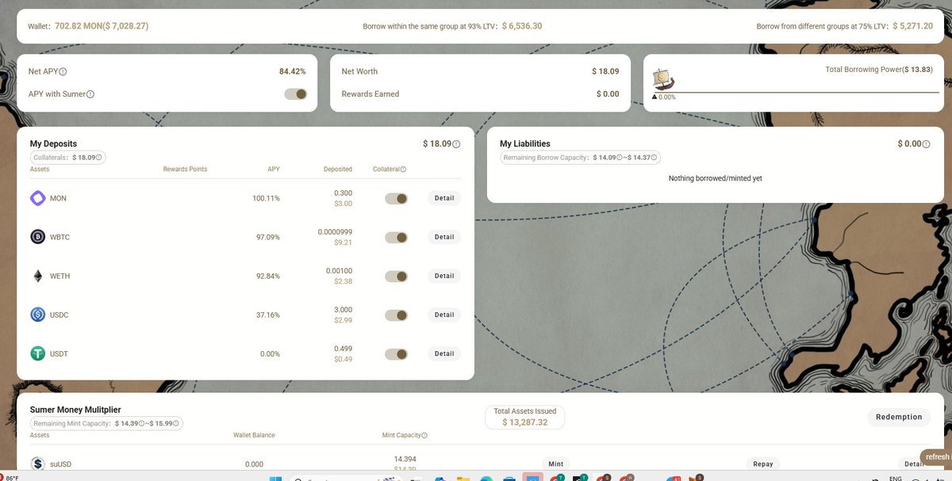Toggle USDT collateral switch off
Screen dimensions: 952x481
396,353
